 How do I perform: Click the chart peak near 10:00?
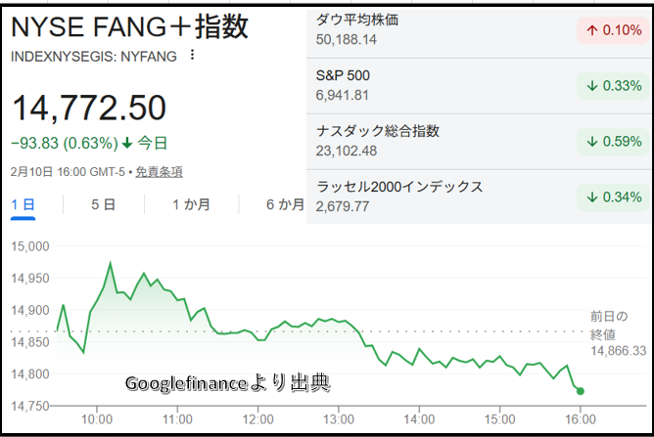(110, 263)
